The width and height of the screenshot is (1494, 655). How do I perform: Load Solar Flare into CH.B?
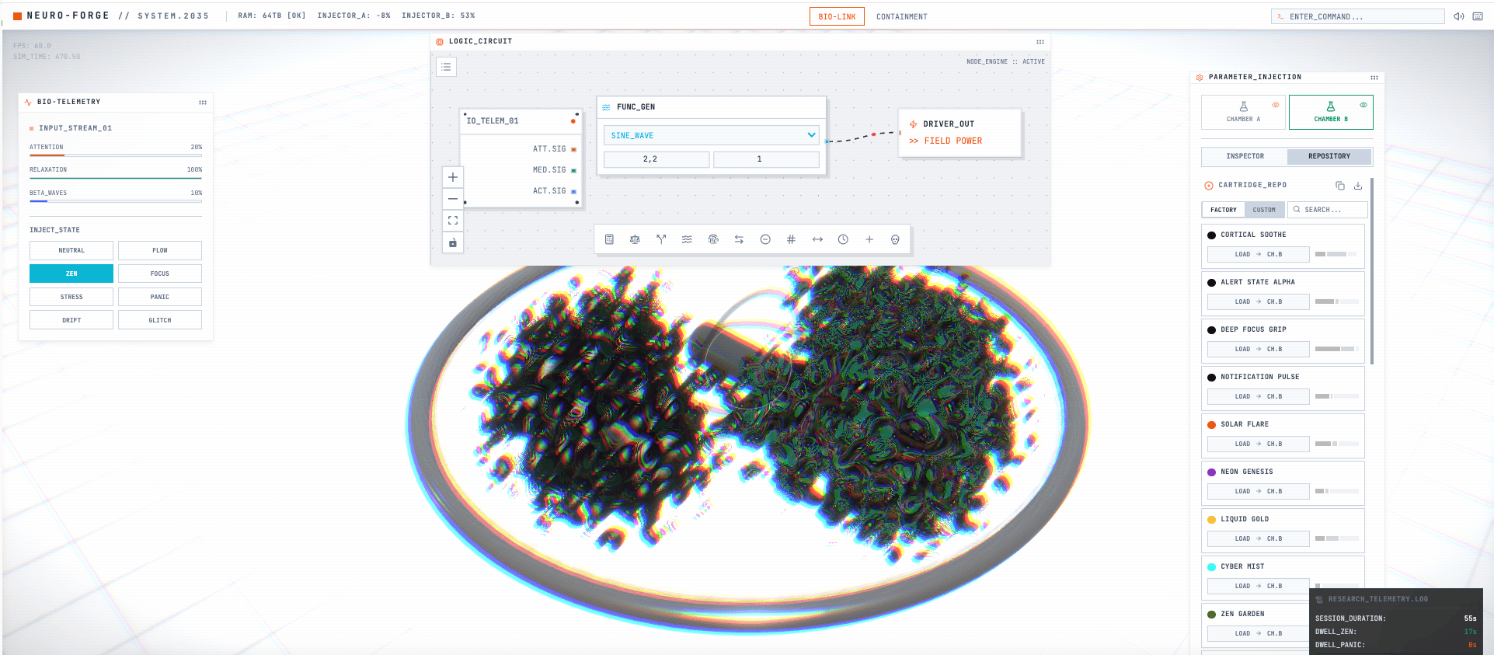1258,444
